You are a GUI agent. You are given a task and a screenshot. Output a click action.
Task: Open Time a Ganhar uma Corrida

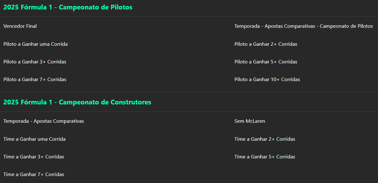coord(34,139)
